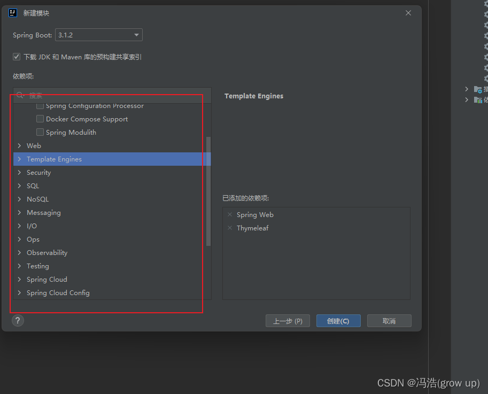Click the folder-with-gear icon in background panel
Screen dimensions: 488x394
point(478,89)
